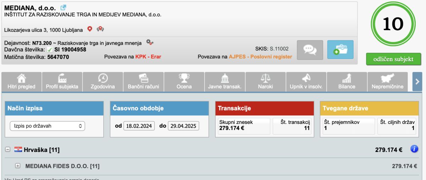This screenshot has width=426, height=180.
Task: Click the multiple map pins icon
Action: pos(100,29)
